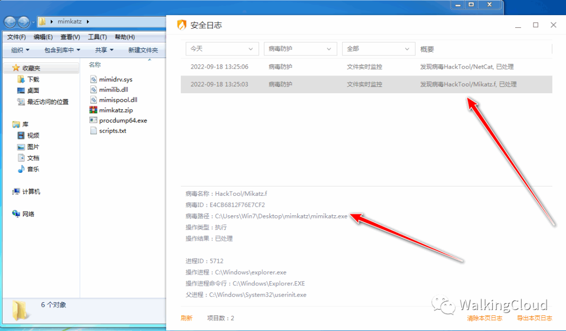Select the mimidrv.sys file icon
The image size is (566, 331).
click(93, 79)
